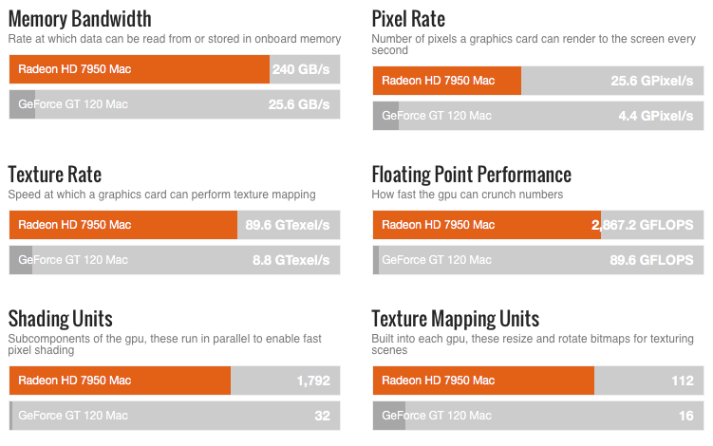The width and height of the screenshot is (713, 446).
Task: Select the Radeon 89.6 GTexel/s bar
Action: coord(175,225)
